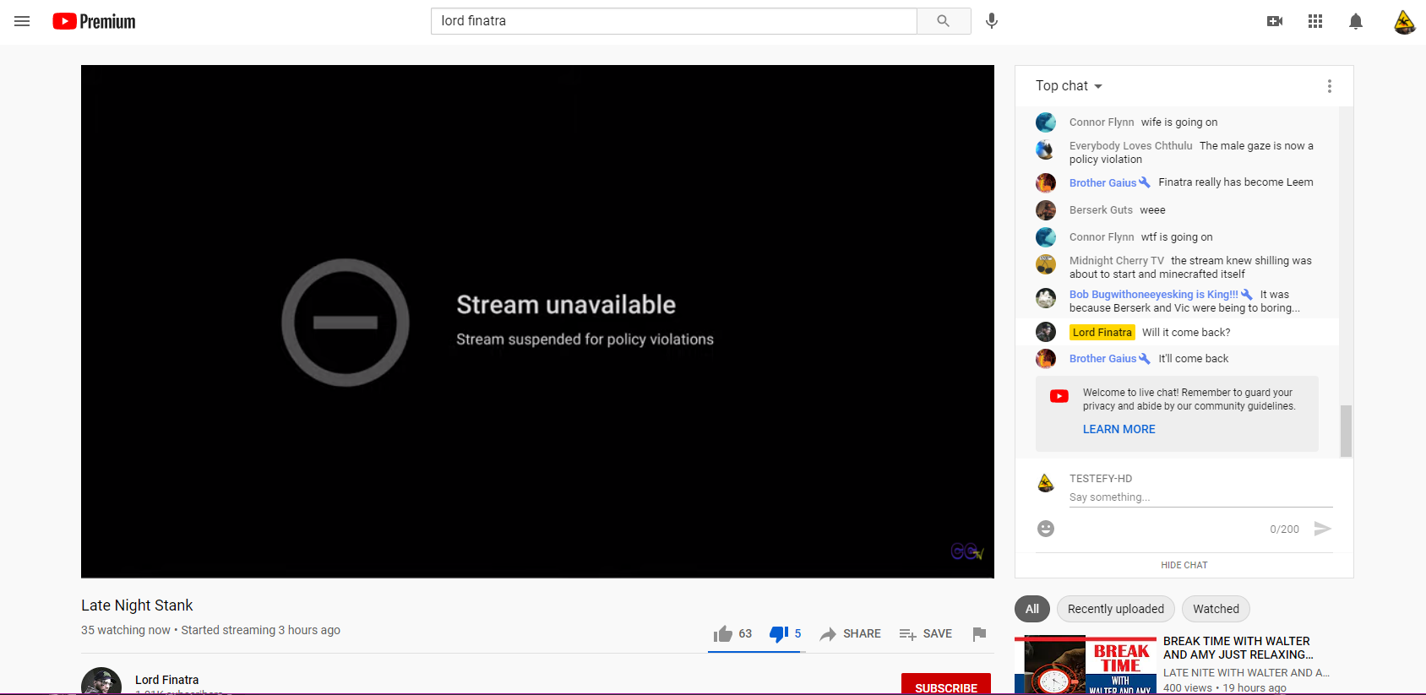Report video using flag icon
This screenshot has height=695, width=1426.
pyautogui.click(x=979, y=634)
